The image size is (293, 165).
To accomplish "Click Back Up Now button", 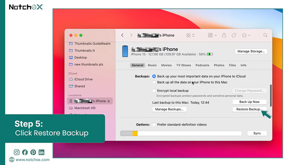I will [x=249, y=102].
